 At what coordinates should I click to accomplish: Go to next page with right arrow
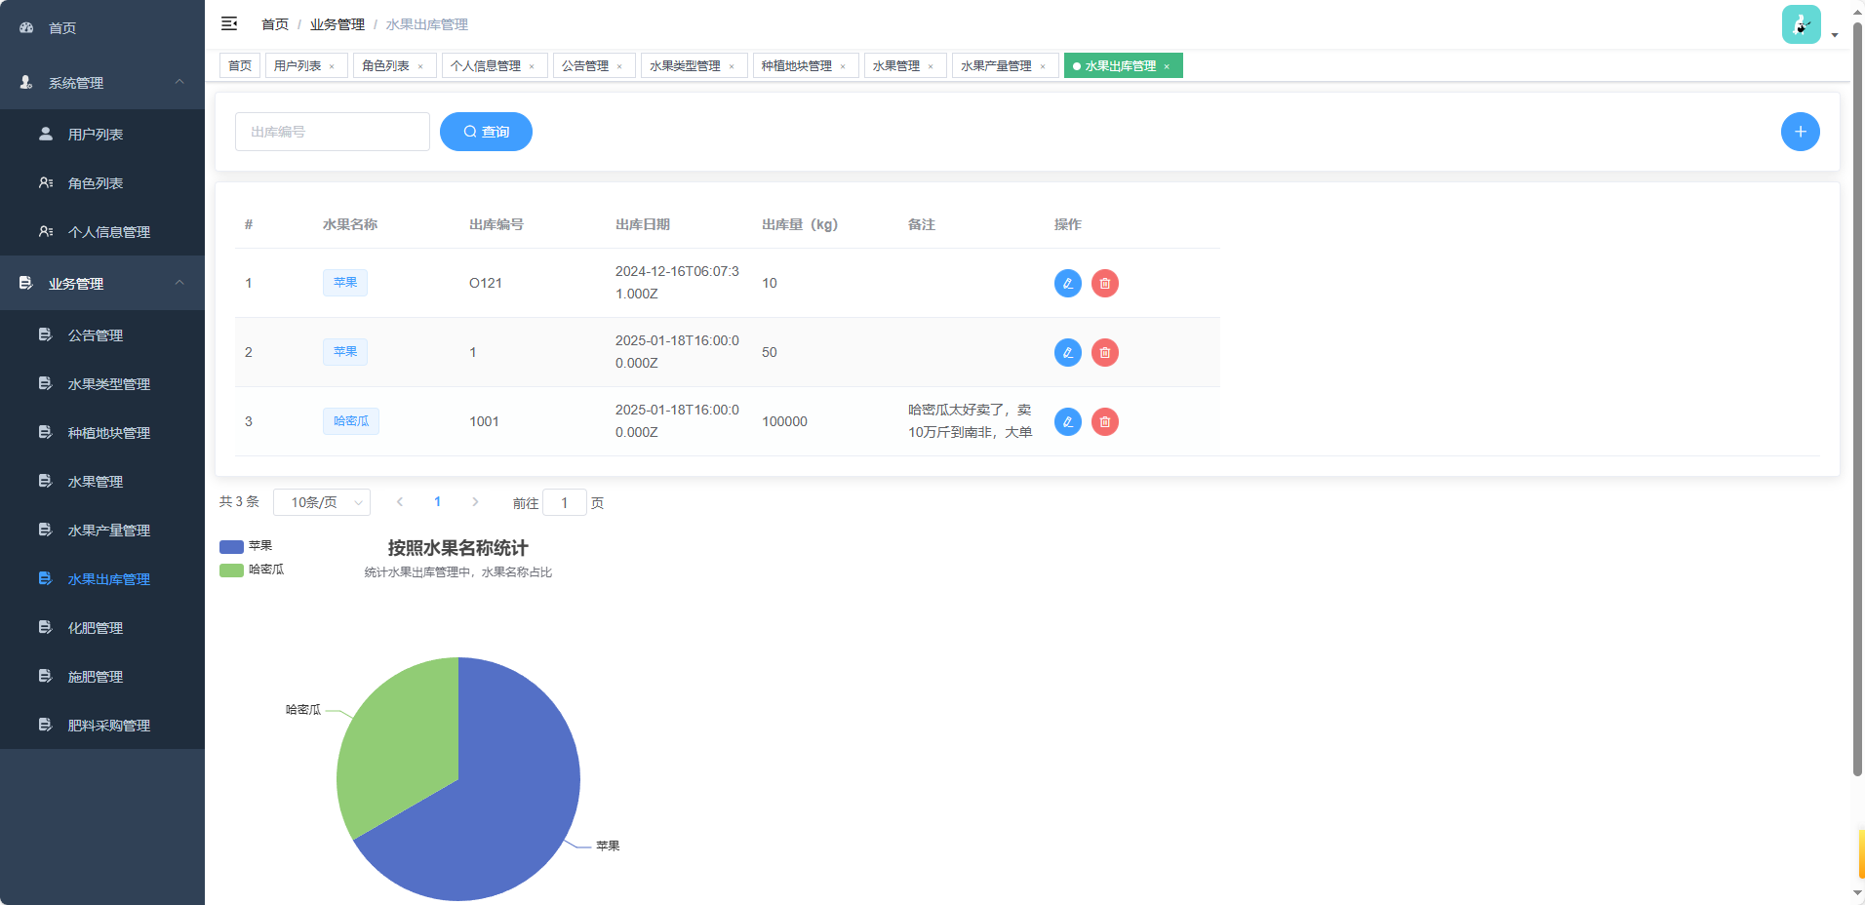(475, 501)
